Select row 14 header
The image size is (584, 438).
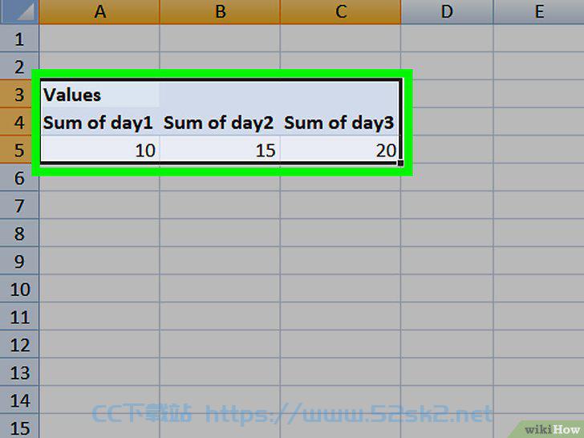(x=19, y=400)
